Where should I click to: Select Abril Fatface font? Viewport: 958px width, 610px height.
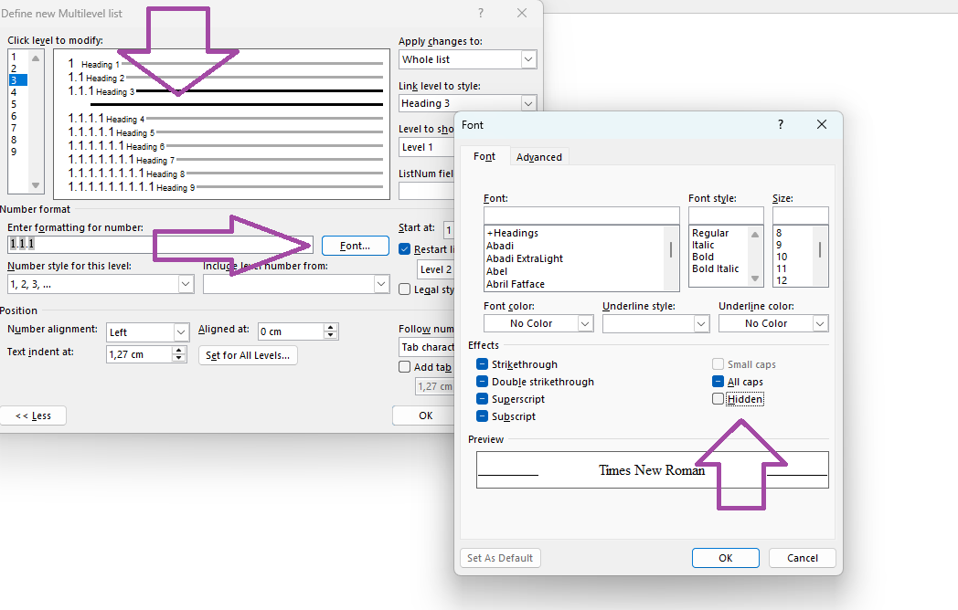[x=515, y=284]
